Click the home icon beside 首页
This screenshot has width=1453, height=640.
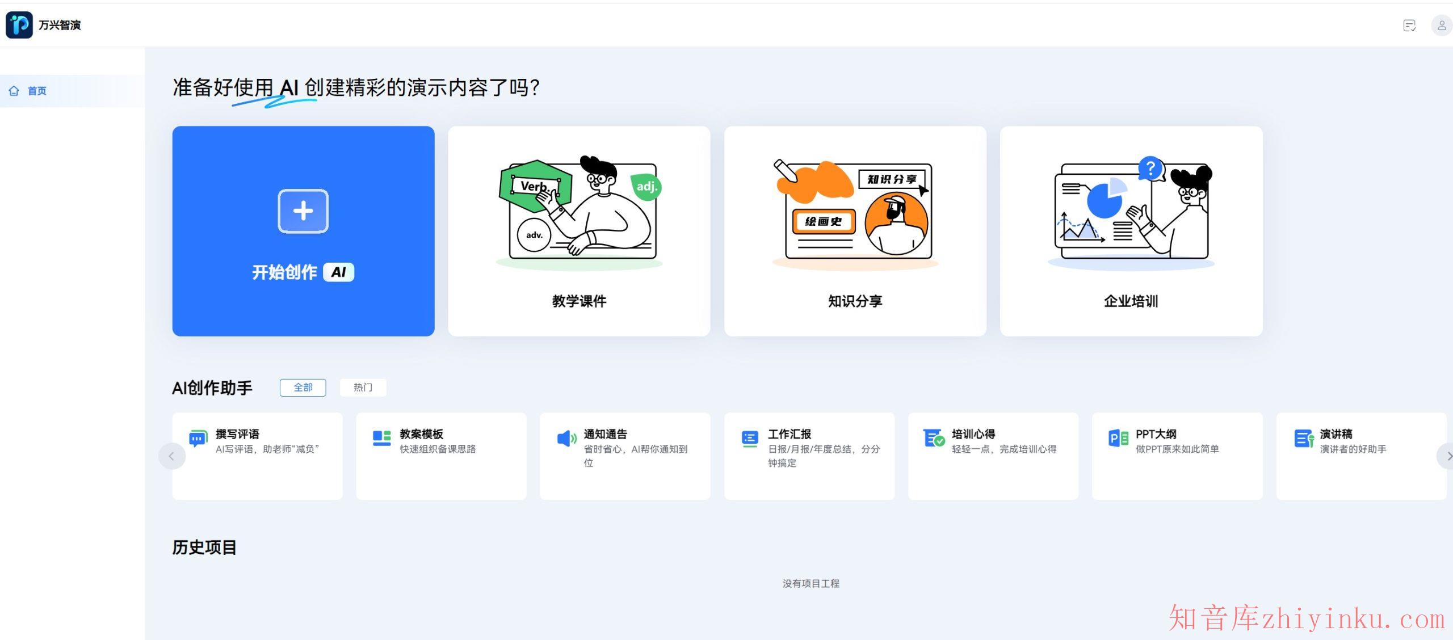pos(14,90)
